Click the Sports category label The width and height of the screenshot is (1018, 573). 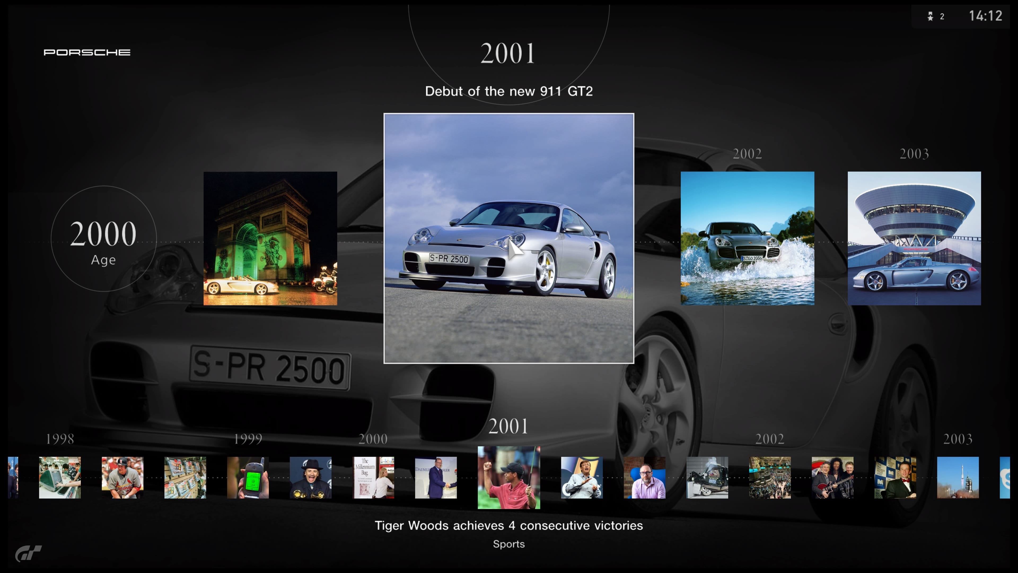[509, 544]
